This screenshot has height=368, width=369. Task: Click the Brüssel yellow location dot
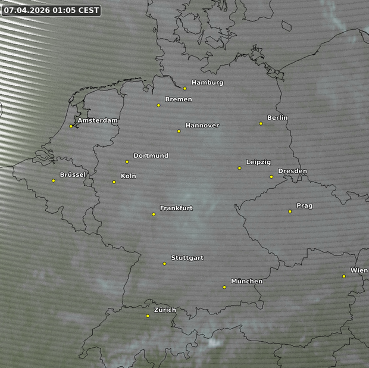pos(54,180)
